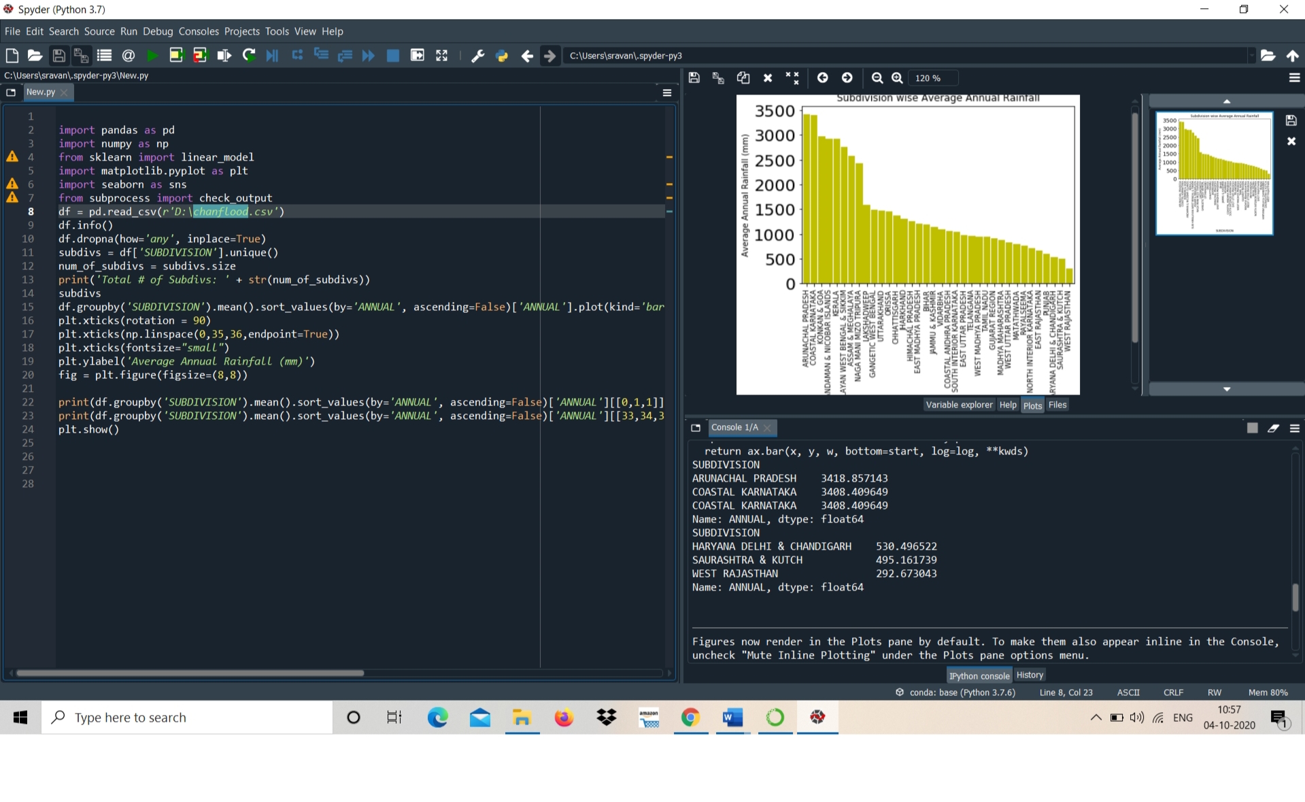
Task: Open the Consoles menu
Action: pyautogui.click(x=199, y=31)
